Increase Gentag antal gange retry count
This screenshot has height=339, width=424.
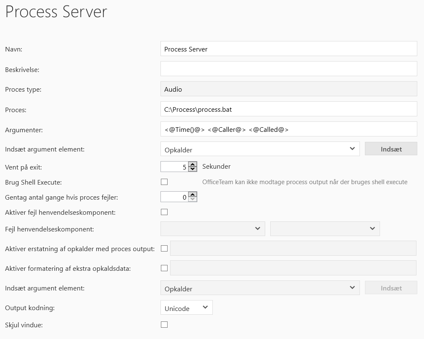(x=193, y=195)
